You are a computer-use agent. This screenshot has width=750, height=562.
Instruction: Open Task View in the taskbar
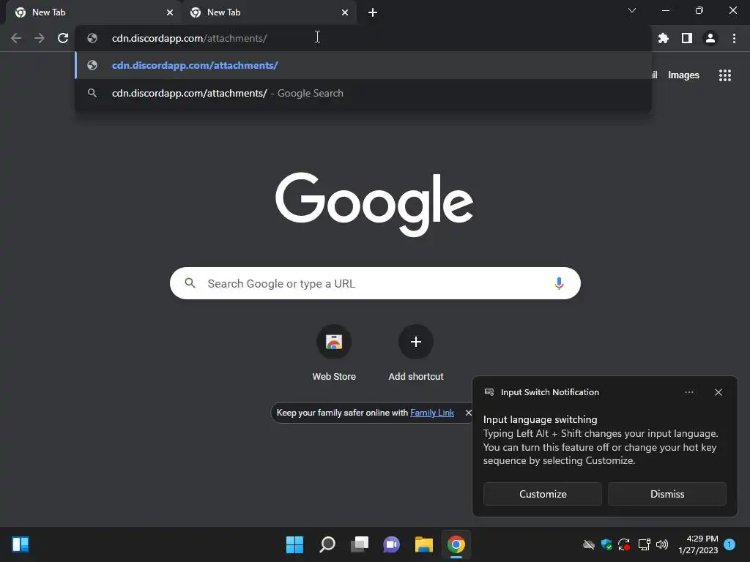tap(359, 544)
